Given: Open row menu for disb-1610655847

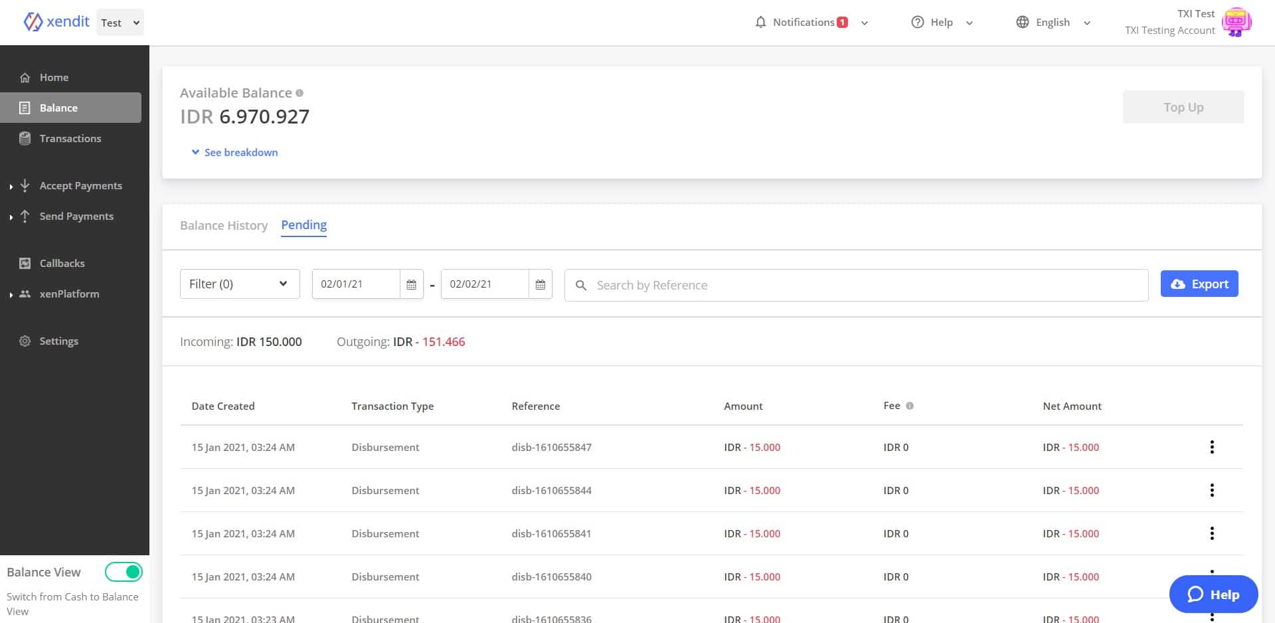Looking at the screenshot, I should click(x=1212, y=447).
